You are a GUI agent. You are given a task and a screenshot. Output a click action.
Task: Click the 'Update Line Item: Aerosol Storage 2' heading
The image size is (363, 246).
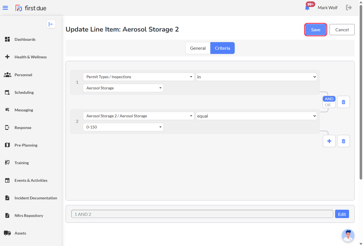[122, 29]
